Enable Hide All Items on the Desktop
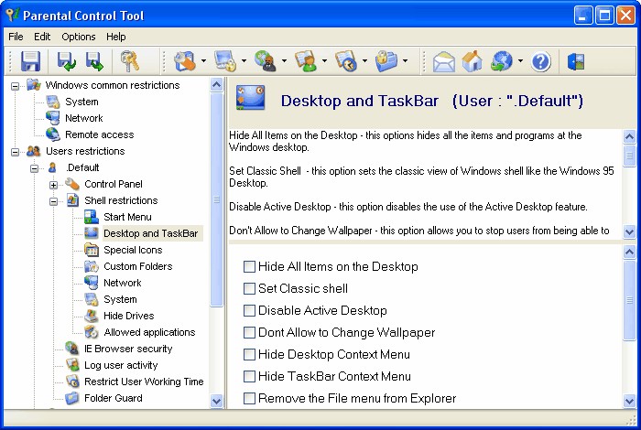 pyautogui.click(x=249, y=266)
